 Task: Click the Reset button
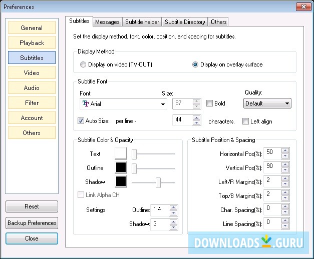(32, 206)
